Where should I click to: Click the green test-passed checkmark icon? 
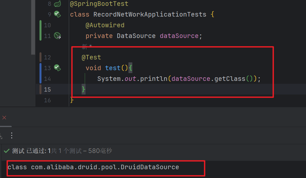(x=7, y=151)
